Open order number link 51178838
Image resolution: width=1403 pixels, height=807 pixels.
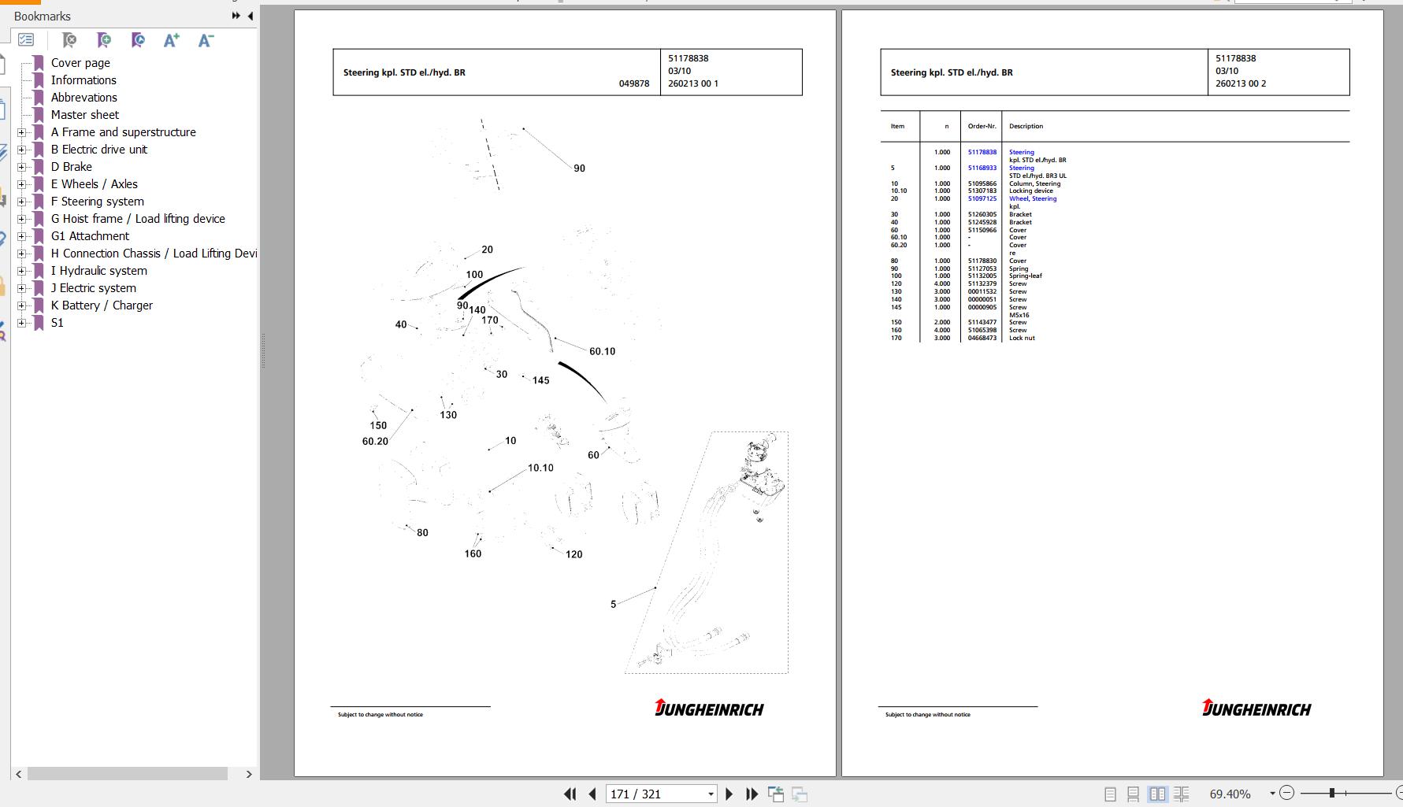[982, 152]
